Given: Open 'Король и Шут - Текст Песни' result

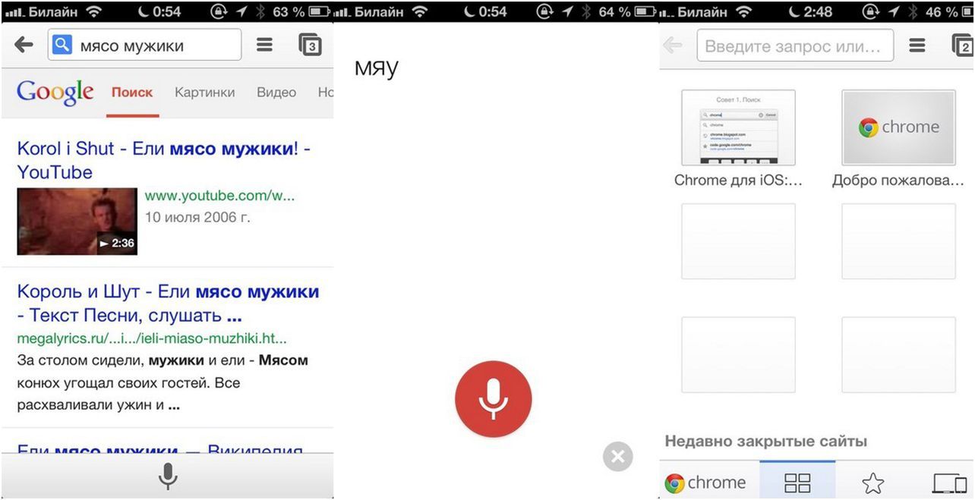Looking at the screenshot, I should point(168,303).
